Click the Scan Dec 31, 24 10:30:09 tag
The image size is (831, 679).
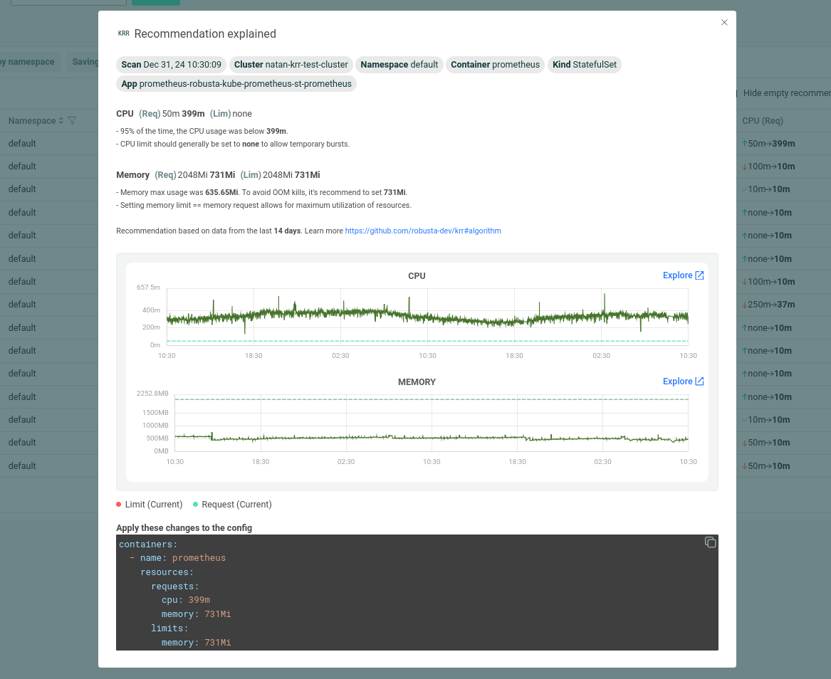171,65
